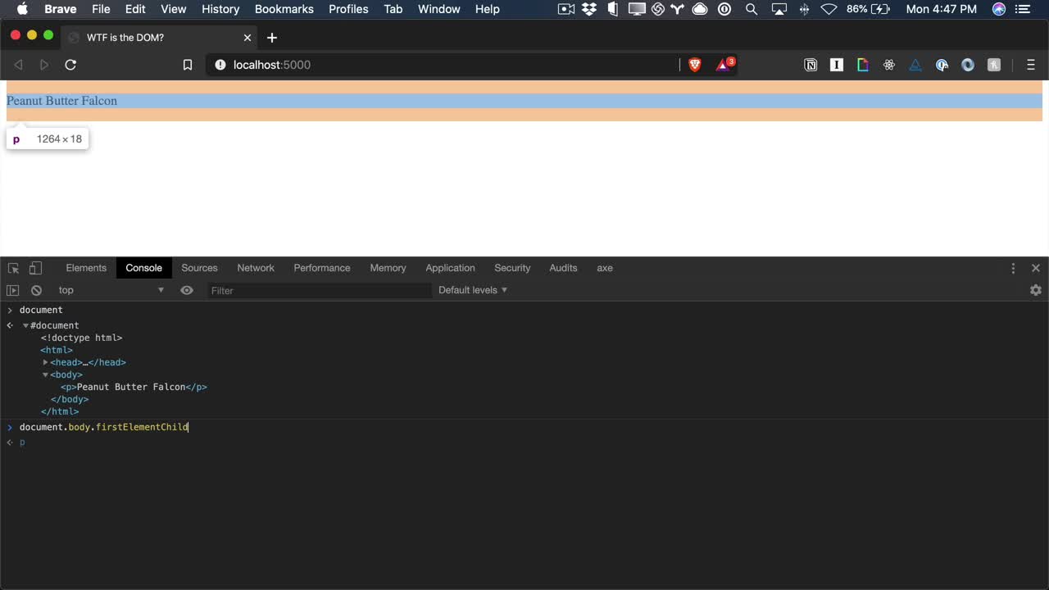This screenshot has height=590, width=1049.
Task: Open the Notion extension icon
Action: point(811,65)
